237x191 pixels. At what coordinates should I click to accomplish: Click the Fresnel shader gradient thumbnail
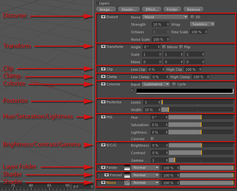pyautogui.click(x=127, y=175)
